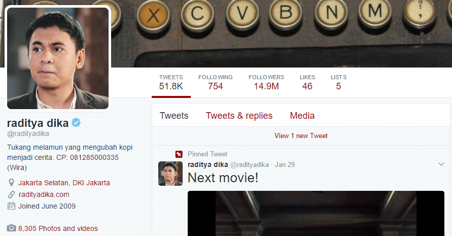Open the Media tab
This screenshot has width=452, height=236.
[302, 116]
